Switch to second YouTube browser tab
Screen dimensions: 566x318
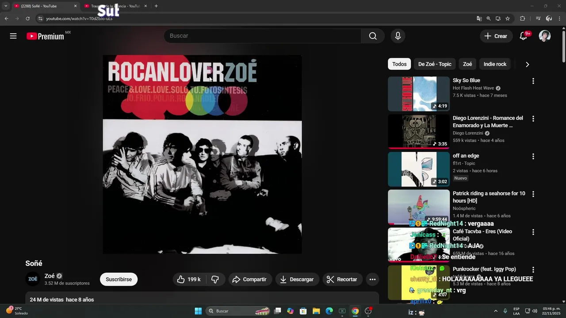click(x=115, y=6)
